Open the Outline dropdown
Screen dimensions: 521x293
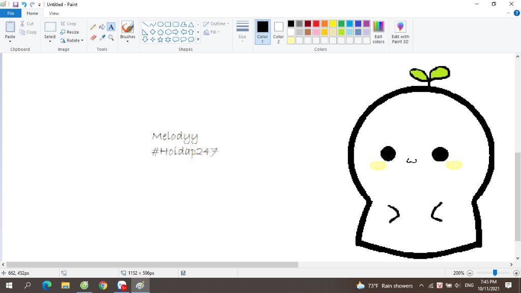216,23
